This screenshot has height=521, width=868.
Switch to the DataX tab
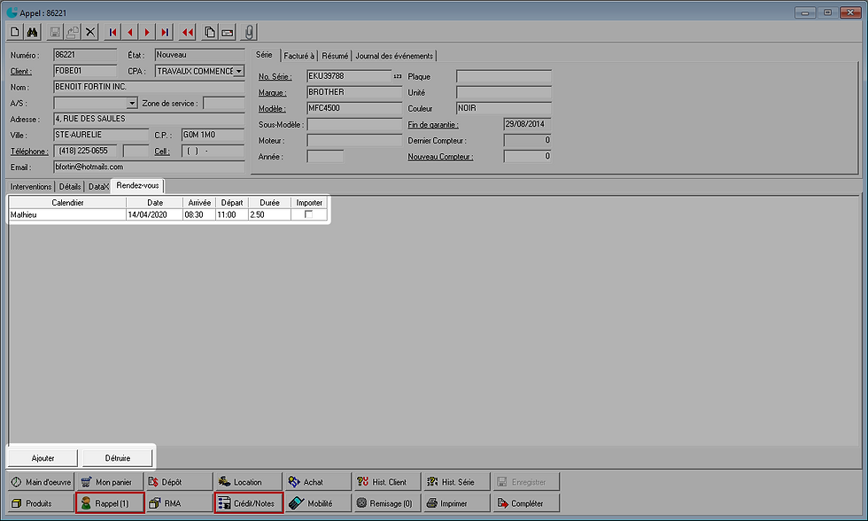click(x=98, y=187)
